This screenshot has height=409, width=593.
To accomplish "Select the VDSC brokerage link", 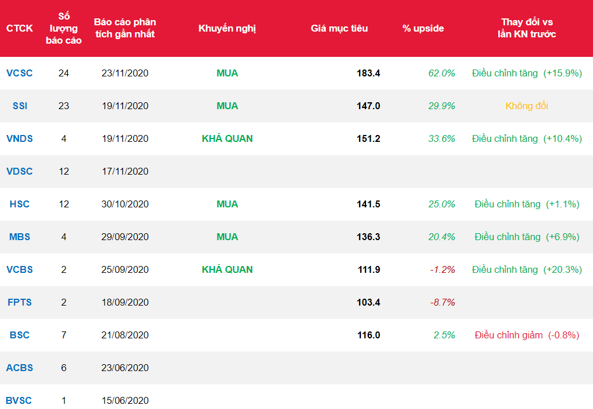I will (x=20, y=171).
